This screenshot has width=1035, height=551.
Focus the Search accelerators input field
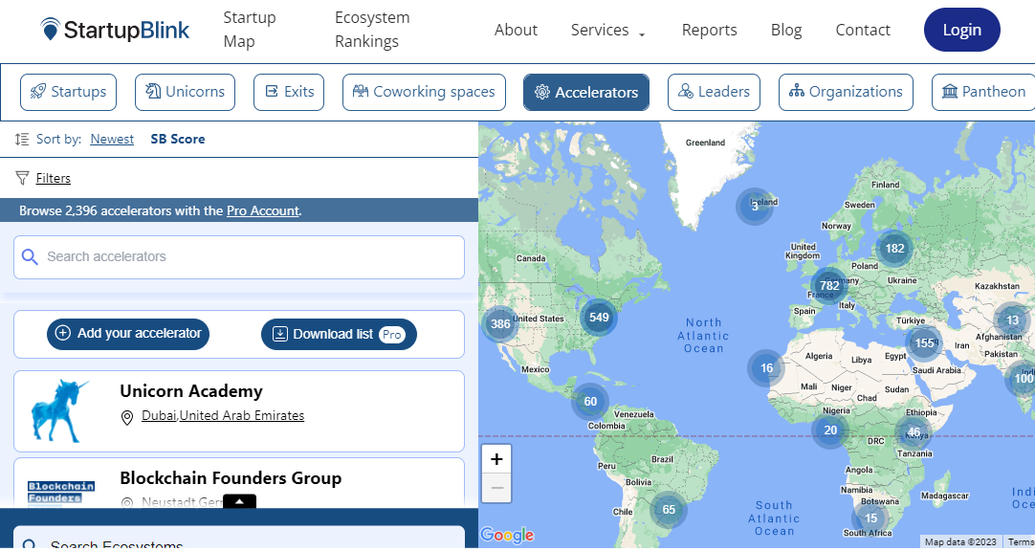click(239, 256)
